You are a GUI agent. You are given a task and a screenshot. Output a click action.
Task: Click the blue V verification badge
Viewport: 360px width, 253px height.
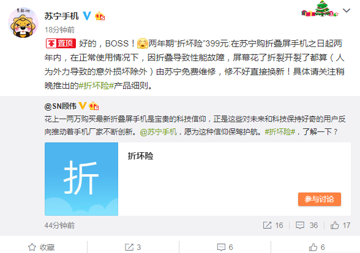[x=87, y=16]
